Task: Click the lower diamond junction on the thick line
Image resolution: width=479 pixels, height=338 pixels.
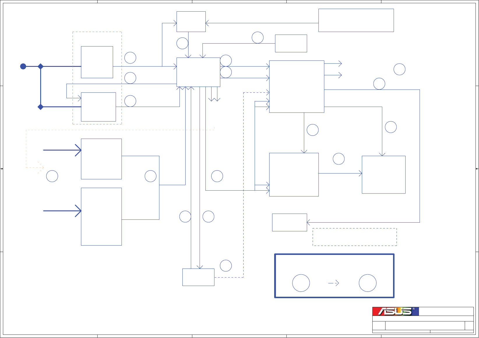Action: coord(40,107)
